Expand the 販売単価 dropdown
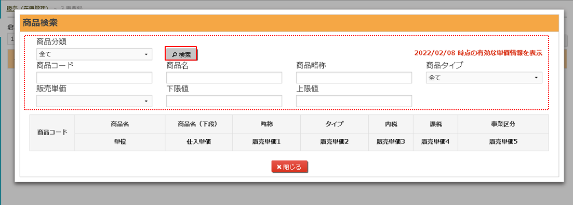The image size is (573, 205). click(x=94, y=101)
